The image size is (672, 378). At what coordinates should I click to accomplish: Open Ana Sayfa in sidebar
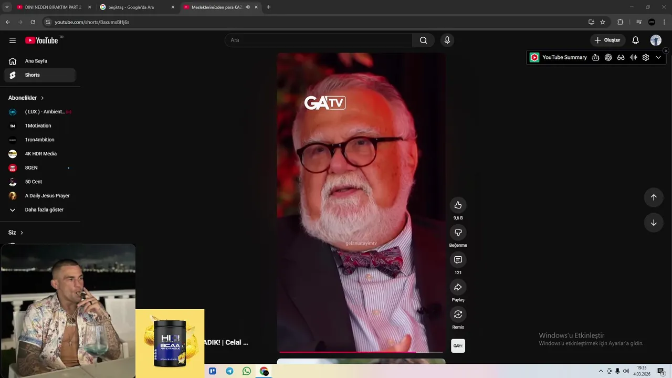(40, 61)
